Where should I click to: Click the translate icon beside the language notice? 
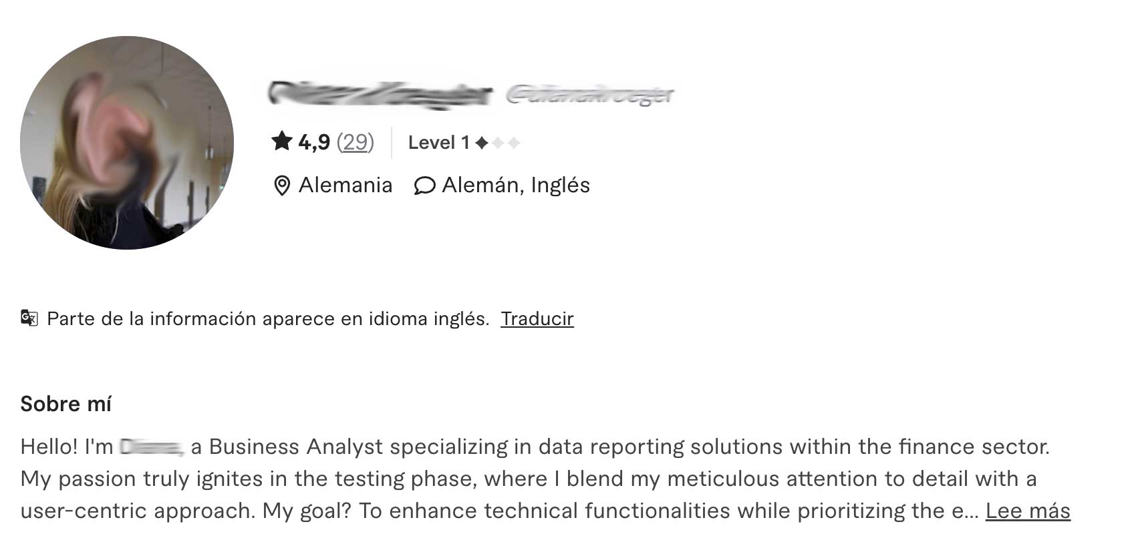tap(29, 318)
